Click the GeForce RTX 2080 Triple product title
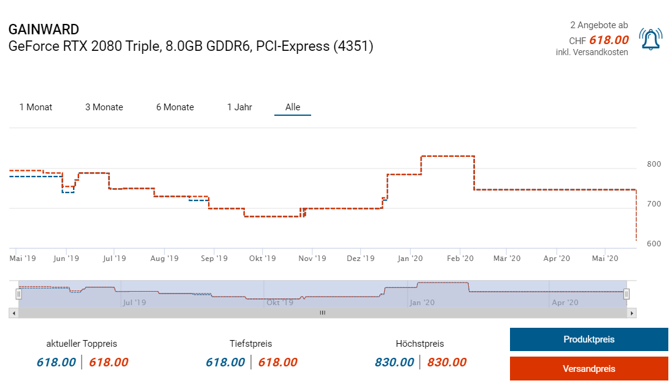Image resolution: width=672 pixels, height=386 pixels. click(191, 46)
